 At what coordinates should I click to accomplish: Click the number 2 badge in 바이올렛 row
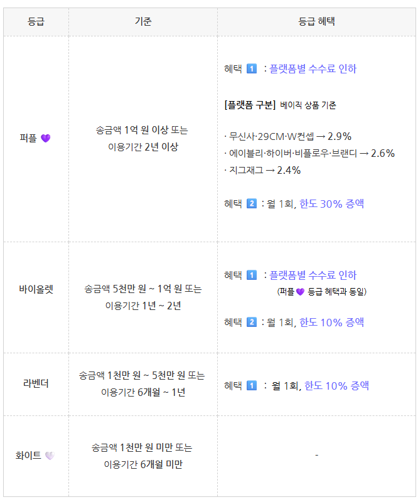[251, 323]
